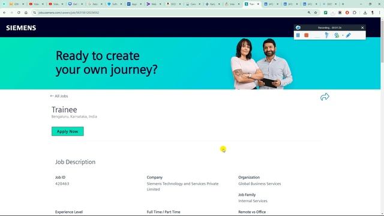This screenshot has height=216, width=384.
Task: Open the browser three-dot menu
Action: [379, 13]
